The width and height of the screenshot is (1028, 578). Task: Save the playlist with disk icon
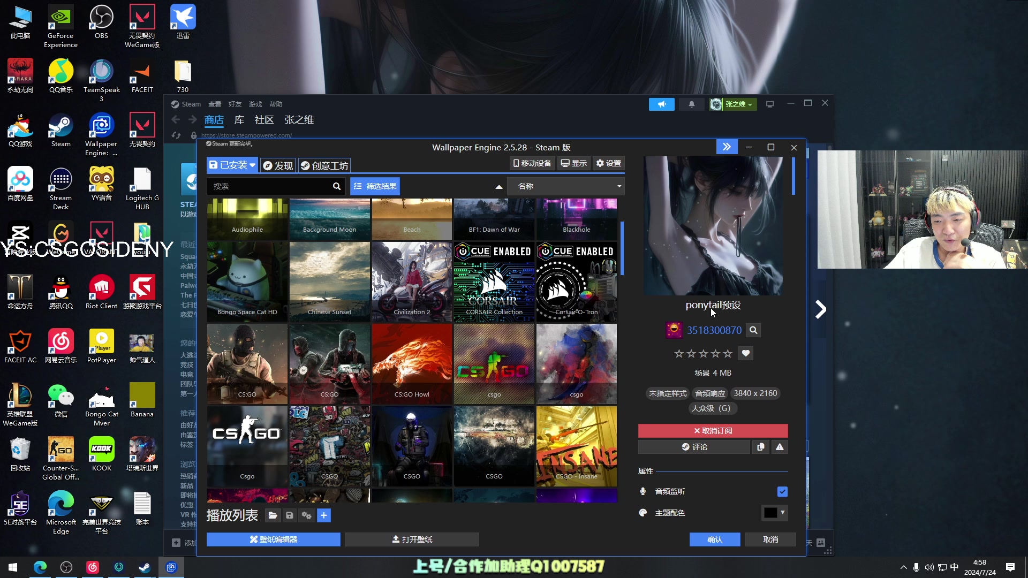point(289,515)
